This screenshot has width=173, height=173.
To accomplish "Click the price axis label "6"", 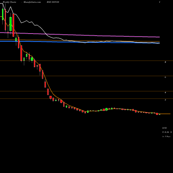I will pos(165,77).
